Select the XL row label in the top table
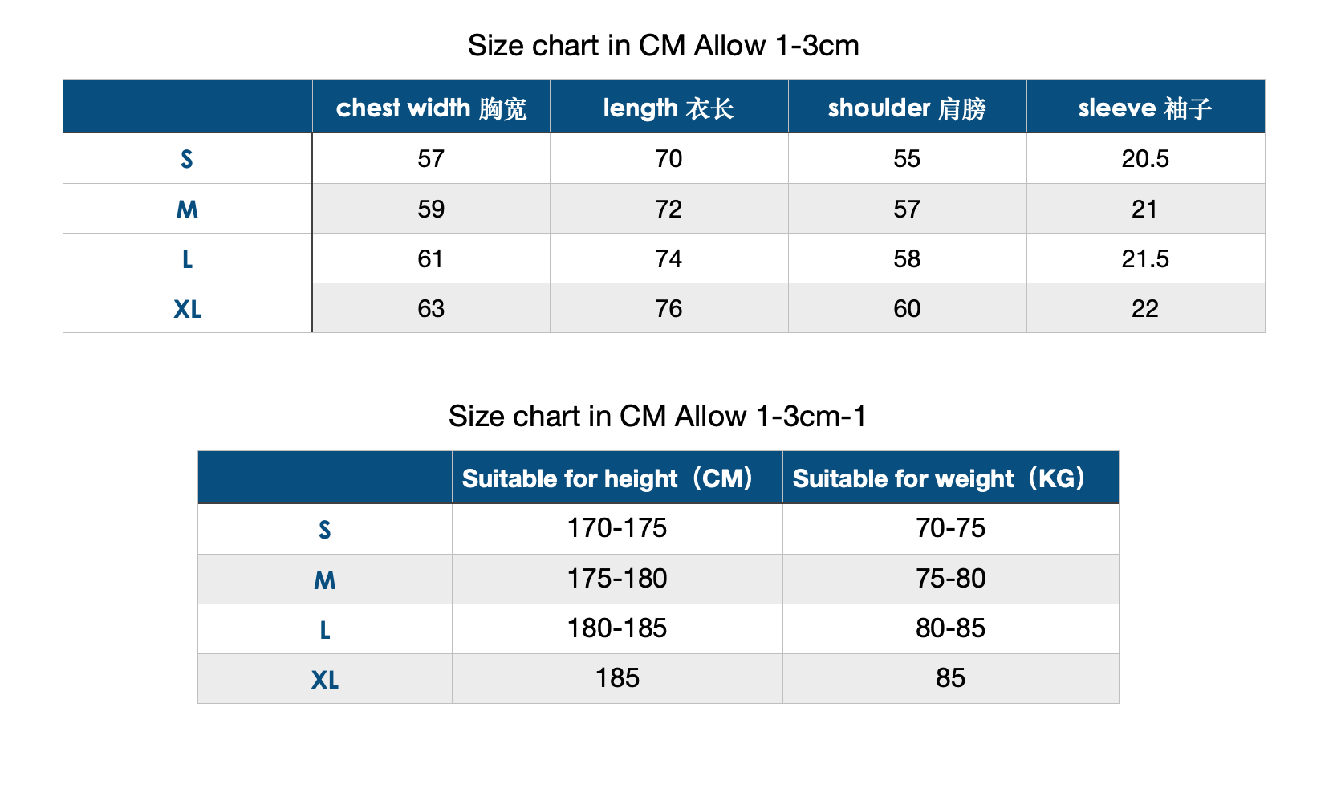This screenshot has height=793, width=1337. 187,309
